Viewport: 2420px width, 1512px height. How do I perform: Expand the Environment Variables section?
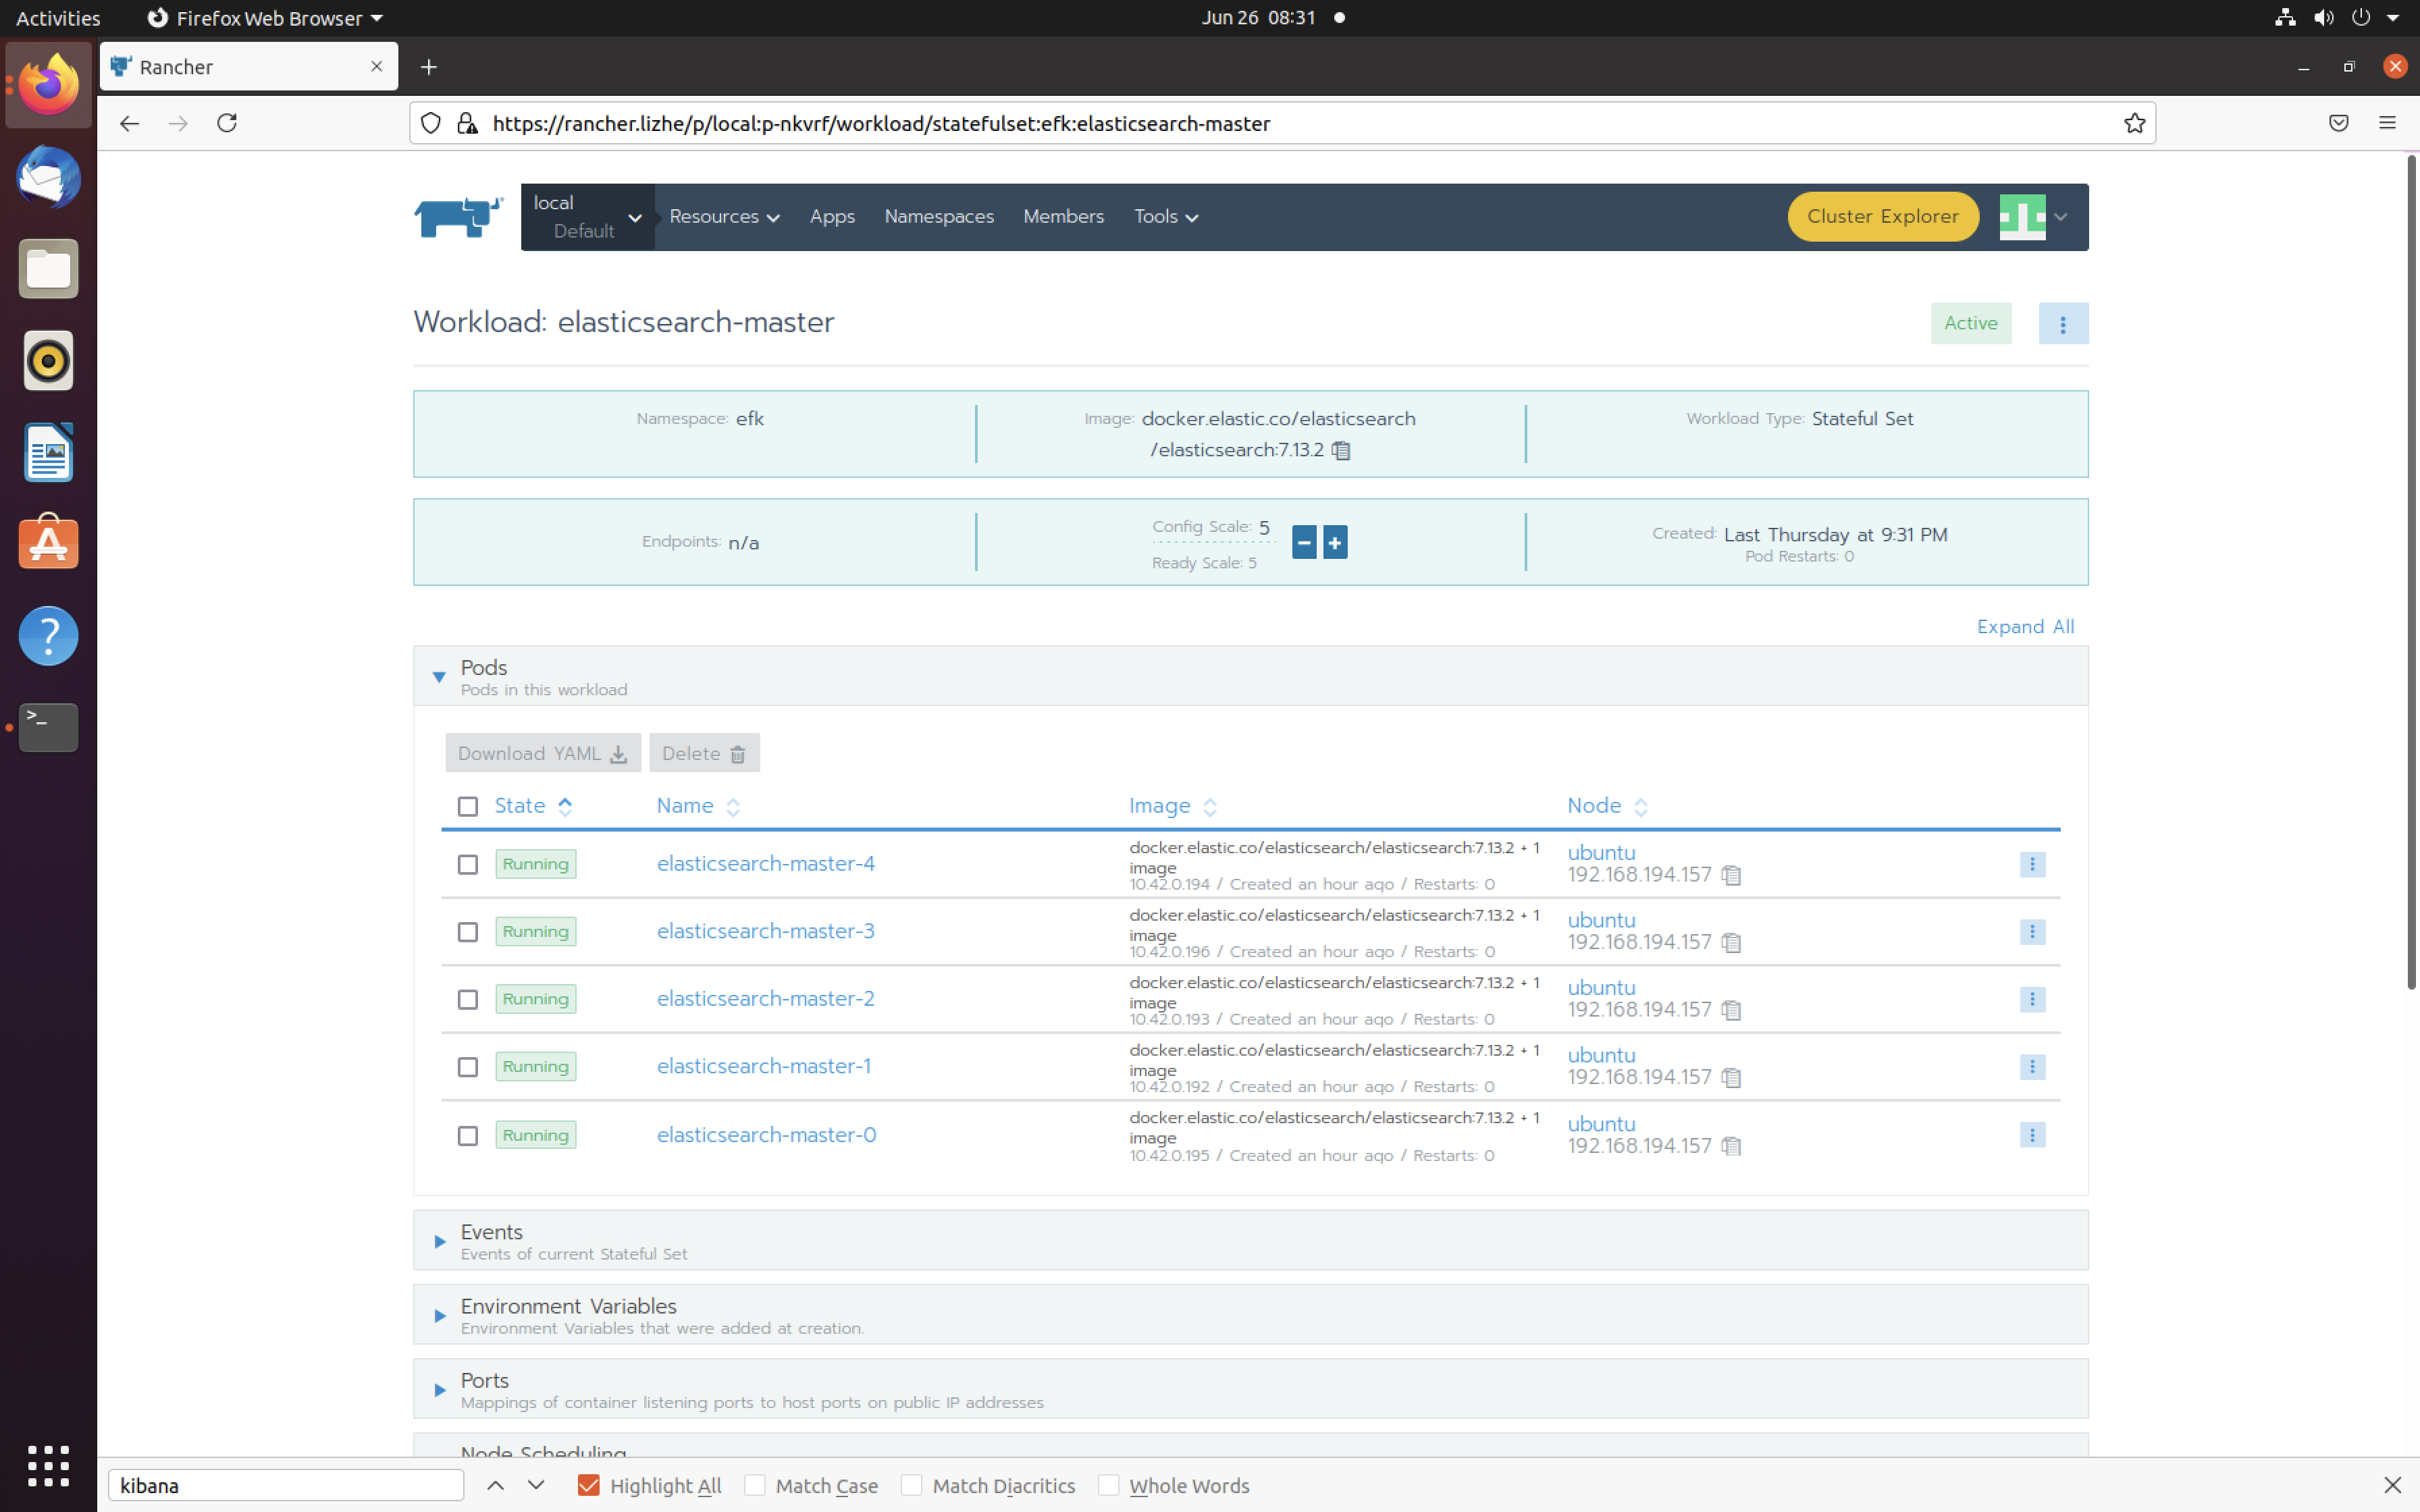(439, 1315)
